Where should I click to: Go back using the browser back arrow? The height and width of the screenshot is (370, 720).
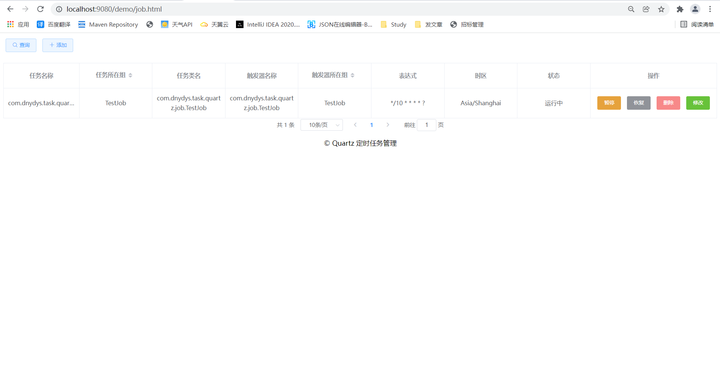click(x=10, y=9)
